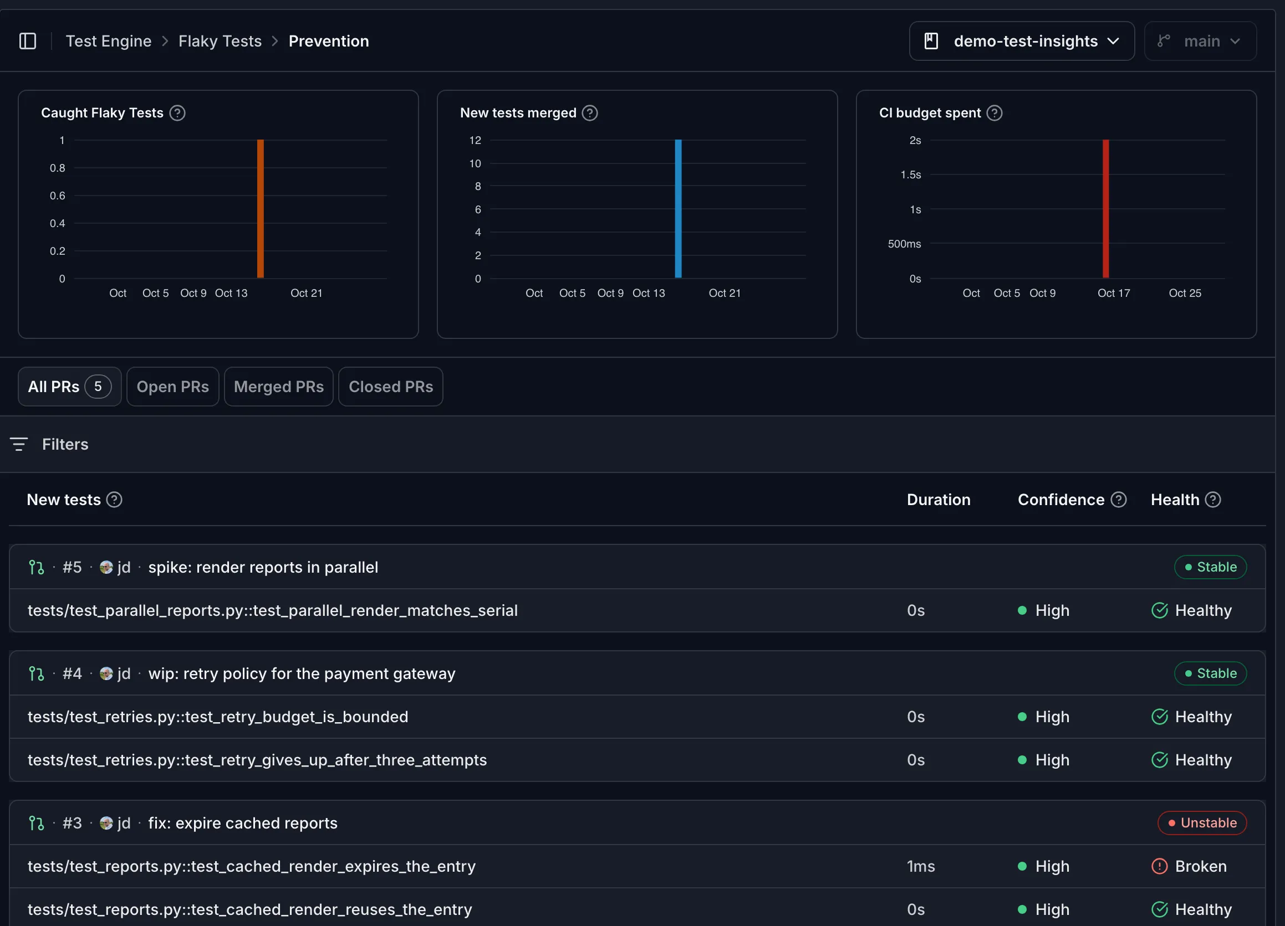Click Healthy icon for test_retry_budget_is_bounded

pyautogui.click(x=1160, y=717)
